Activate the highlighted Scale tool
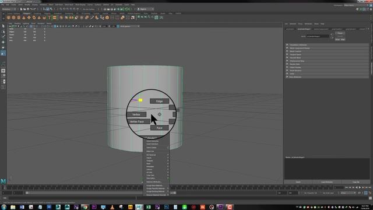 [x=3, y=53]
